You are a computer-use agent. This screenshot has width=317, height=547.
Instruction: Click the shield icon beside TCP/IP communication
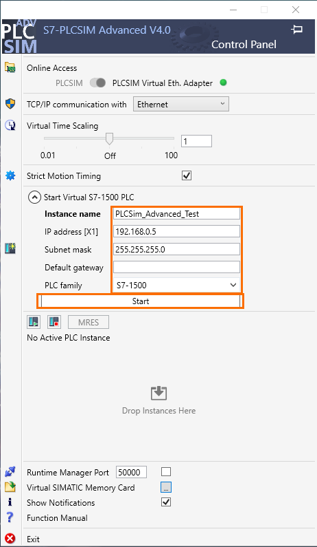pyautogui.click(x=10, y=104)
